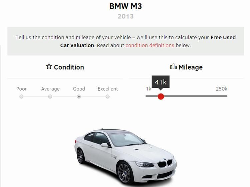
Task: Click the star icon beside Condition
Action: coord(49,66)
